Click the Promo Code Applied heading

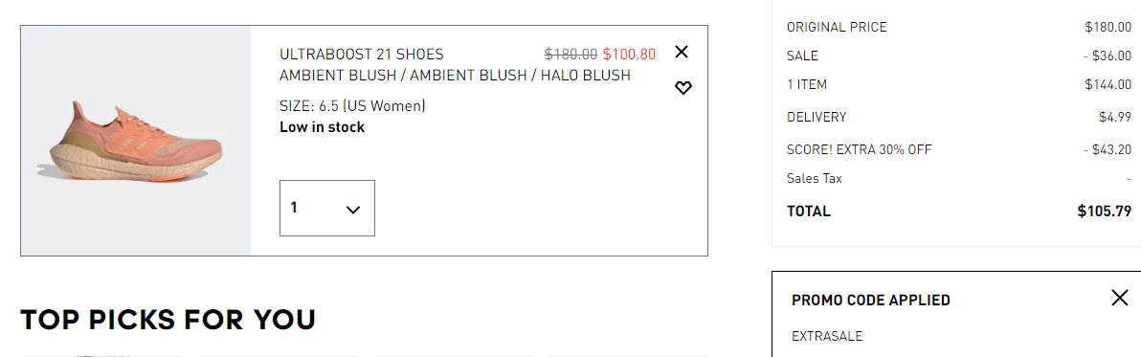[x=871, y=300]
